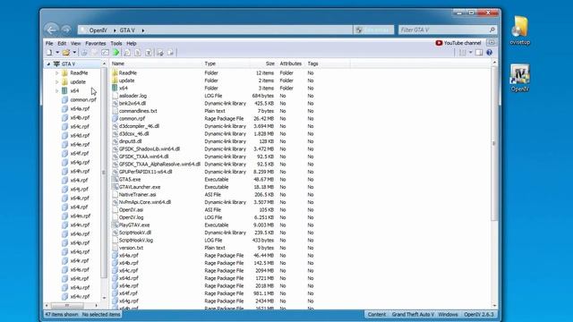573x322 pixels.
Task: Click the Content status bar button
Action: (x=376, y=314)
